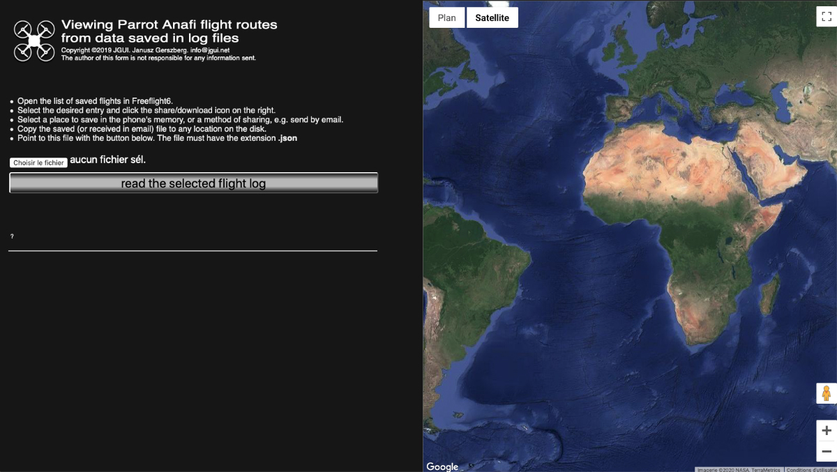Select 'Point to this file' instruction line
Viewport: 837px width, 472px height.
pos(157,138)
